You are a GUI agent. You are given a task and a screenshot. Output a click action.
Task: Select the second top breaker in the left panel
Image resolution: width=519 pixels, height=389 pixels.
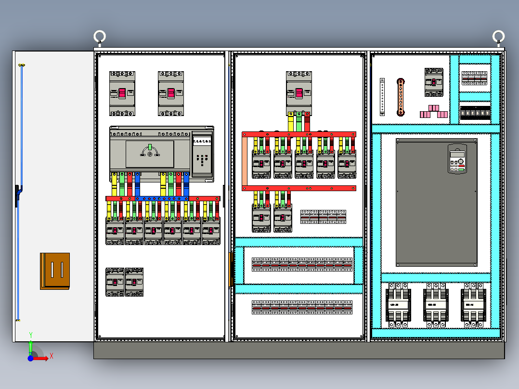[x=171, y=93]
